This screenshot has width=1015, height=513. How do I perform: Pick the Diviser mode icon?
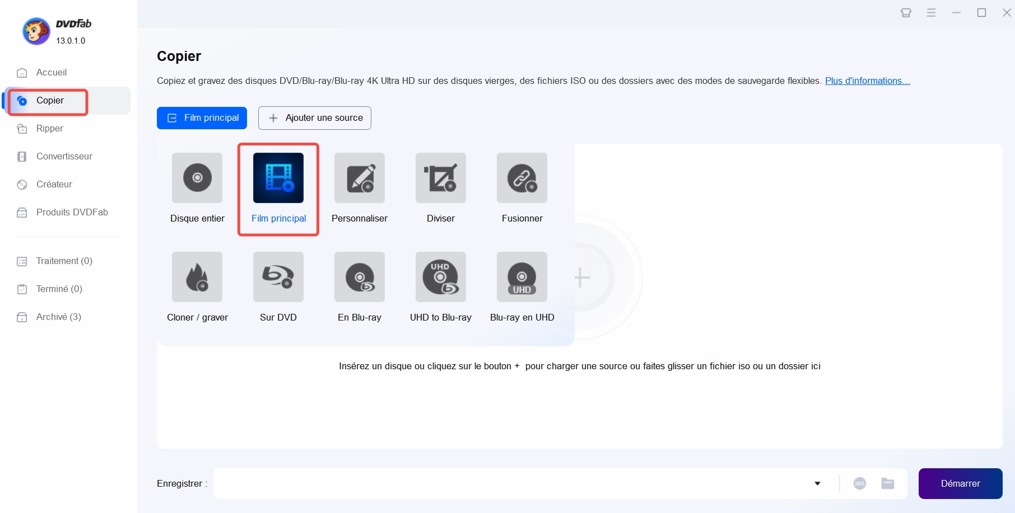tap(441, 178)
